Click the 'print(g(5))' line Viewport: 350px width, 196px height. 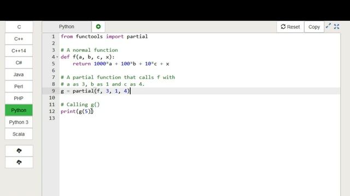[77, 111]
